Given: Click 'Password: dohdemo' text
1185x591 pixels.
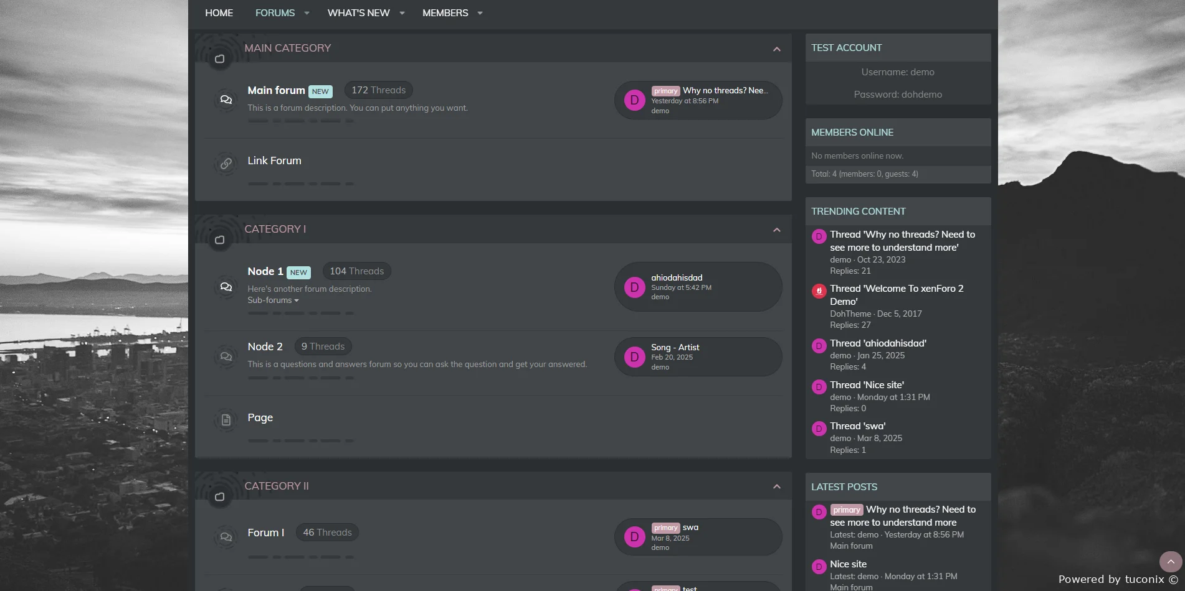Looking at the screenshot, I should click(898, 95).
